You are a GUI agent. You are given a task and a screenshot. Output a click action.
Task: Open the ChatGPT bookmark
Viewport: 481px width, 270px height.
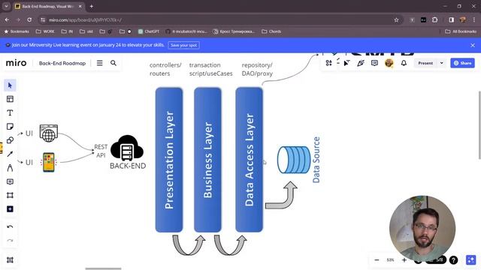tap(149, 31)
